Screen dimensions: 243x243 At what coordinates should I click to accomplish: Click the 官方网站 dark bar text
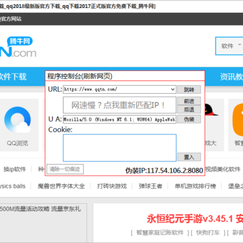point(11,19)
